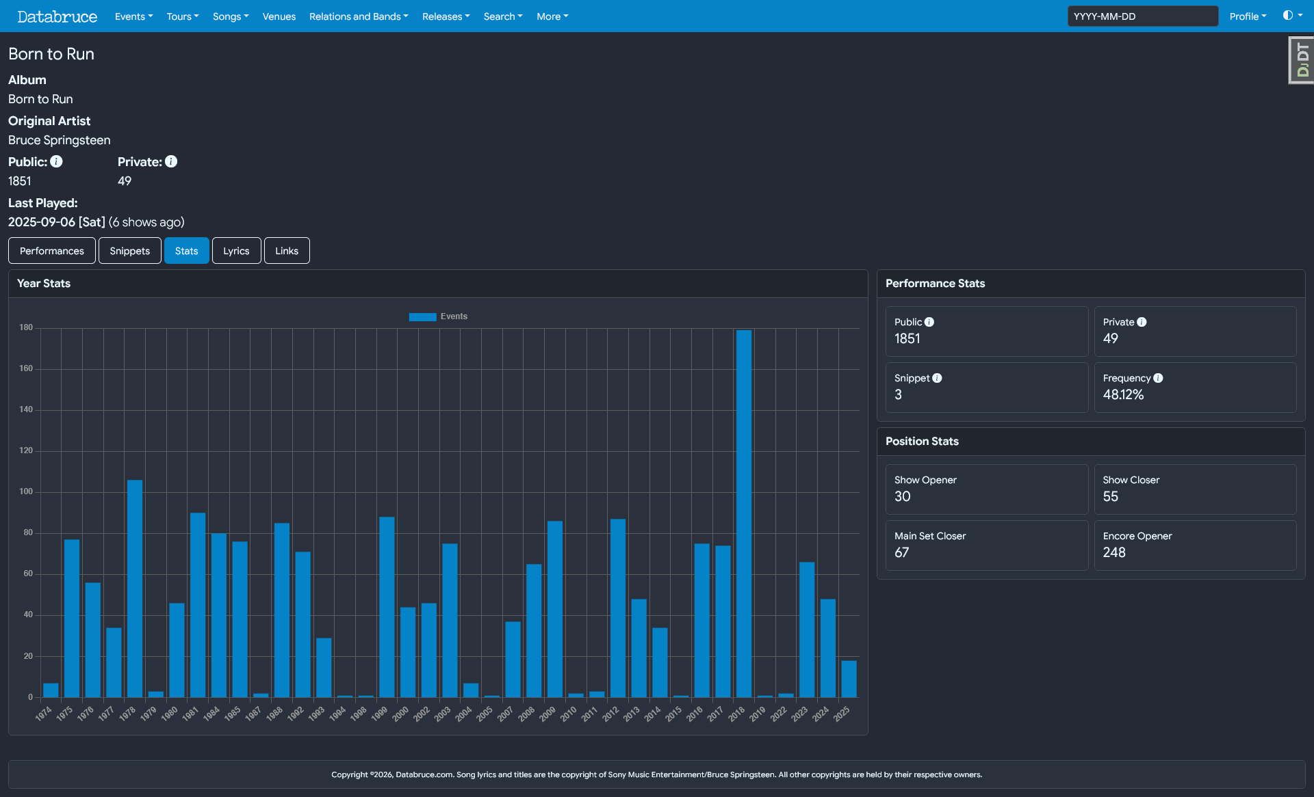Open the Releases dropdown menu

(446, 16)
